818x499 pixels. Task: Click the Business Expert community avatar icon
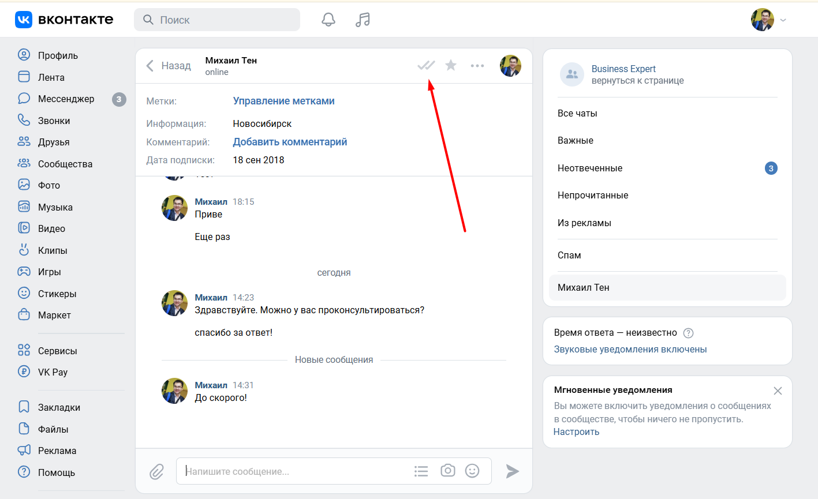tap(572, 74)
